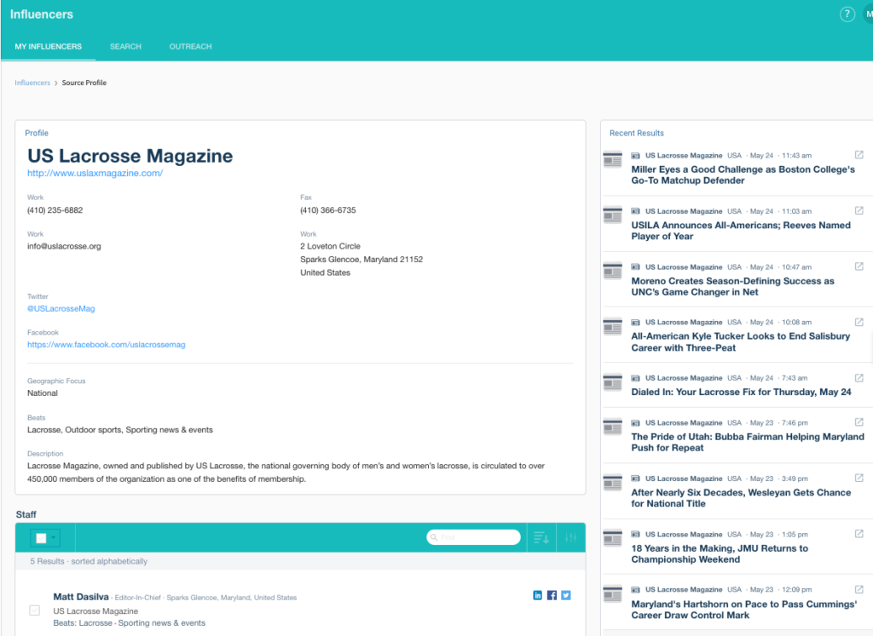This screenshot has width=873, height=636.
Task: Open external link for Wesleyan article
Action: click(x=859, y=478)
